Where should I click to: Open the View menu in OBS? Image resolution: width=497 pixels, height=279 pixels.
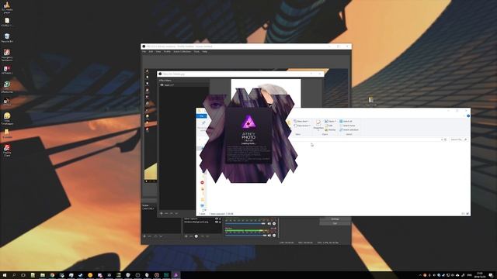158,52
